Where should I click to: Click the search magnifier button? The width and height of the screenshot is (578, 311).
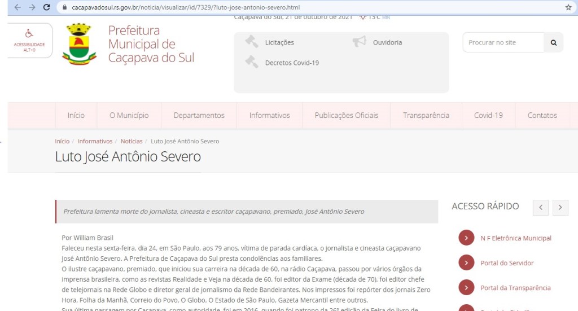tap(553, 42)
